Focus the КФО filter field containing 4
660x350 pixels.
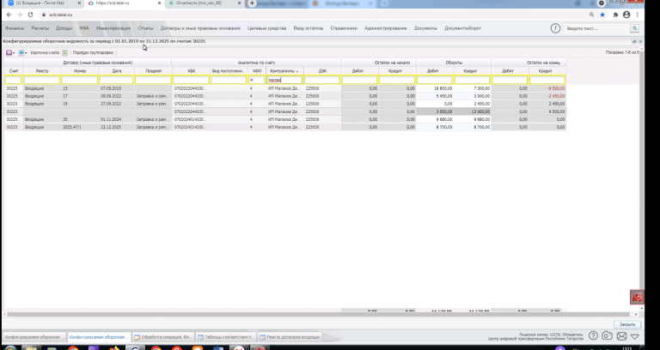[256, 80]
